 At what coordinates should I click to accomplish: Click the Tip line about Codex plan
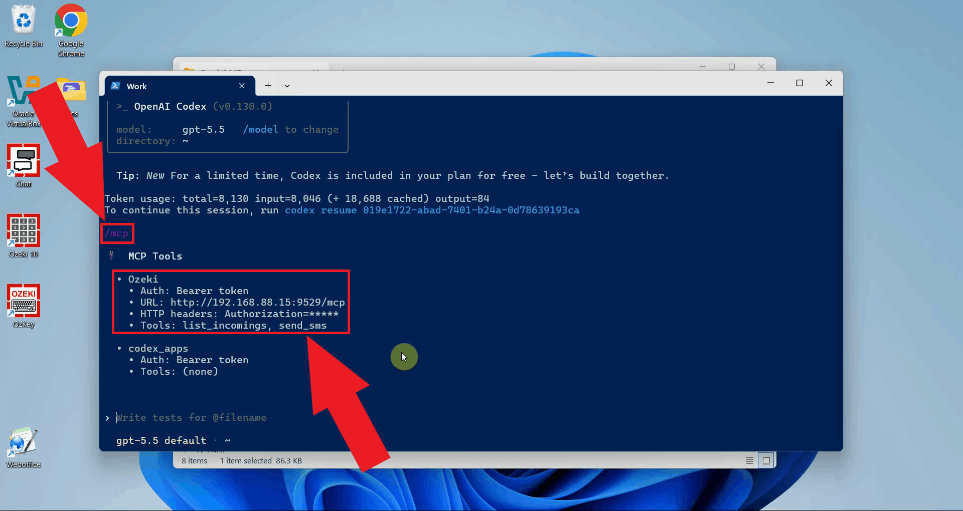click(x=393, y=175)
